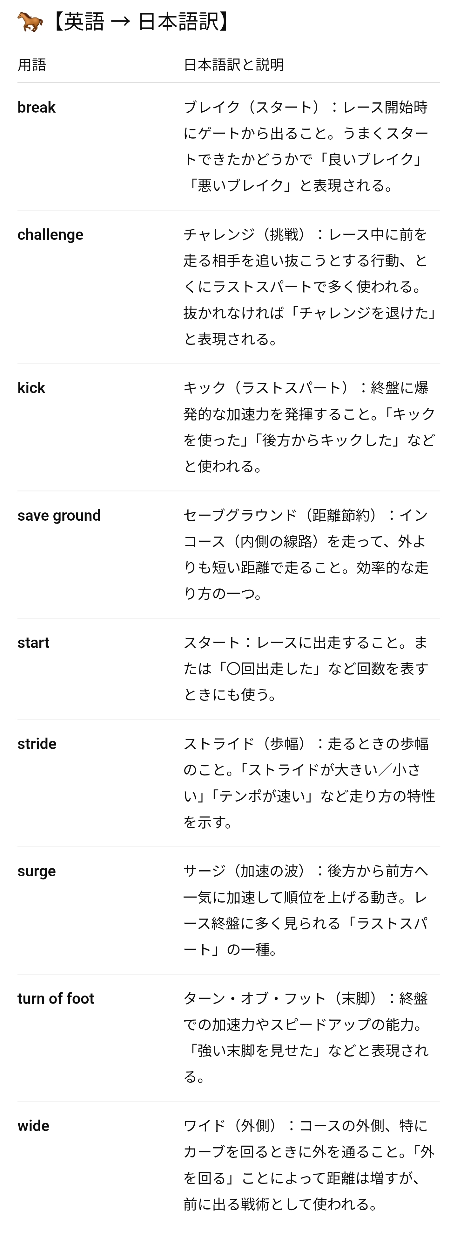Click the 日本語訳と説明 column header

[x=234, y=65]
